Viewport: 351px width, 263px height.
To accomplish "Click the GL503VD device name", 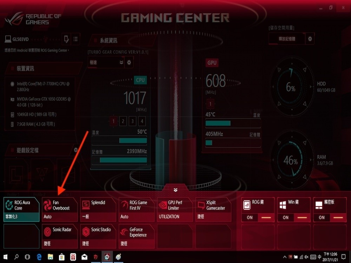I will (x=20, y=39).
